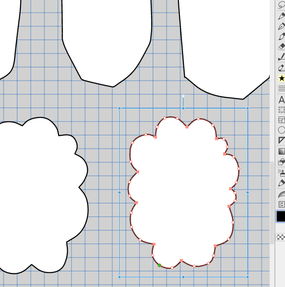Image resolution: width=285 pixels, height=287 pixels.
Task: Select the parallel lines tool
Action: (x=281, y=89)
